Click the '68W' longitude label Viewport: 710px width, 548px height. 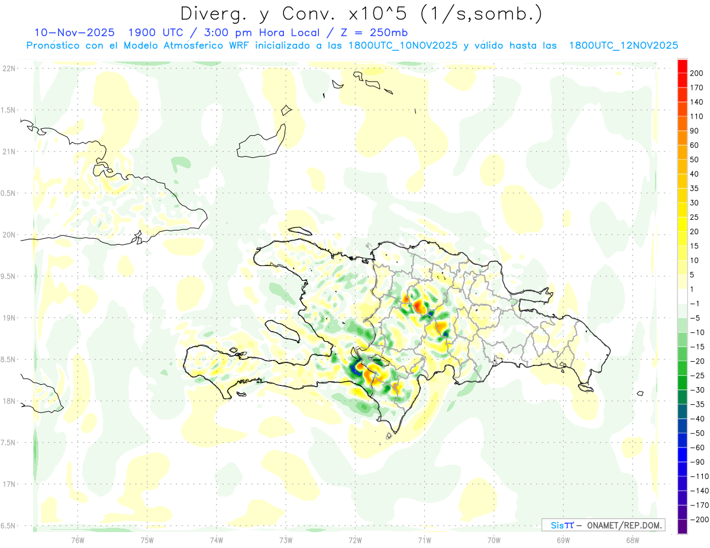coord(632,540)
